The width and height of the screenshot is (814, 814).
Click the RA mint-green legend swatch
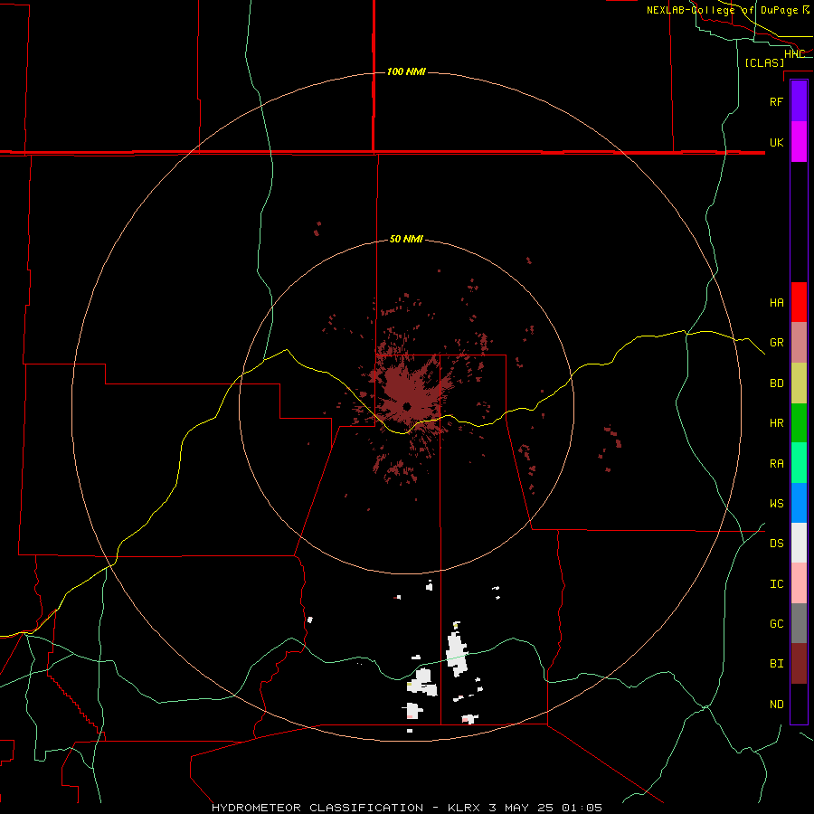click(x=799, y=463)
